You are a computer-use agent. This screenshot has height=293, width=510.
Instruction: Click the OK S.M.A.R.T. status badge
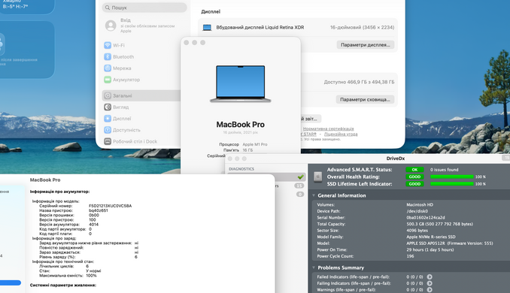point(414,170)
